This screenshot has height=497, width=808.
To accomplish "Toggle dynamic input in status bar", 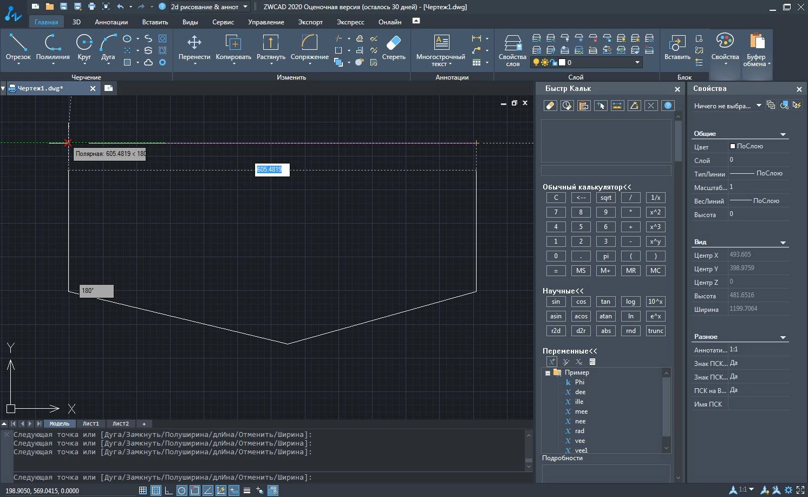I will coord(234,491).
